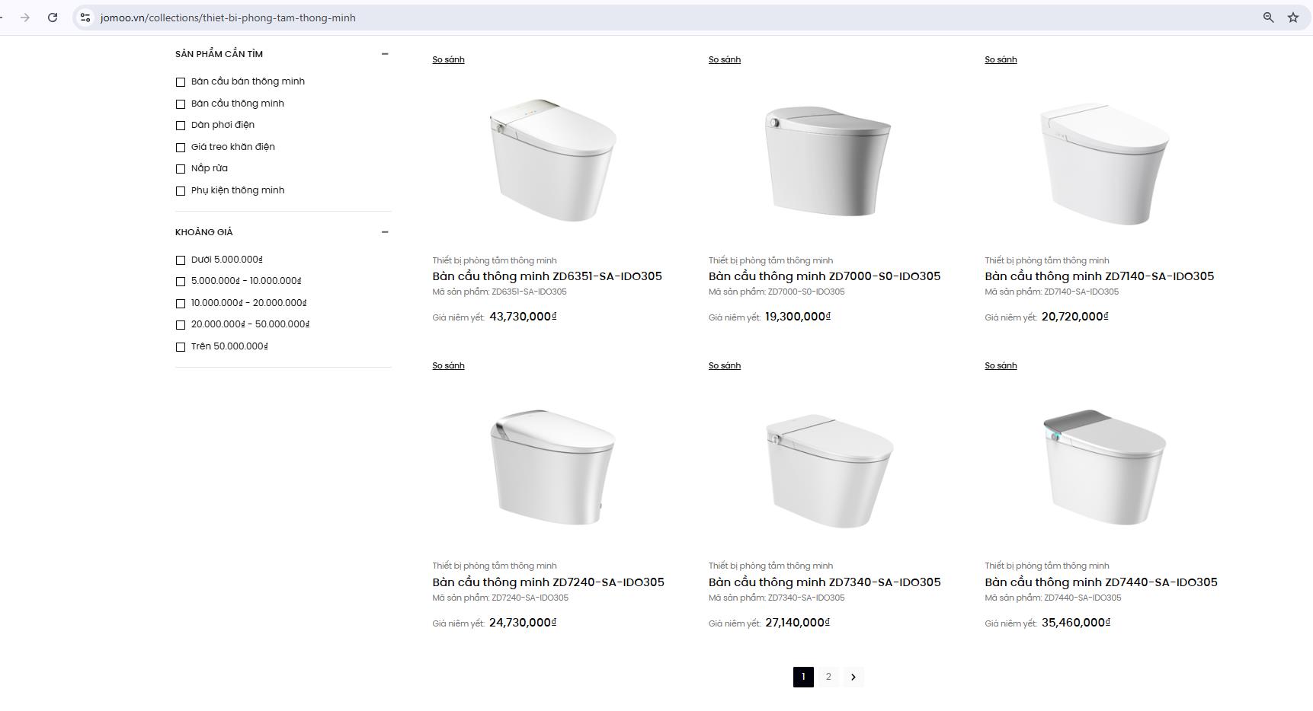Check the 'Bàn cầu thông minh' filter
1313x711 pixels.
pos(181,104)
